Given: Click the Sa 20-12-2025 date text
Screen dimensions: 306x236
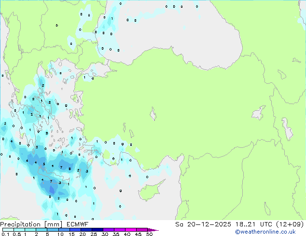Looking at the screenshot, I should pos(203,224).
